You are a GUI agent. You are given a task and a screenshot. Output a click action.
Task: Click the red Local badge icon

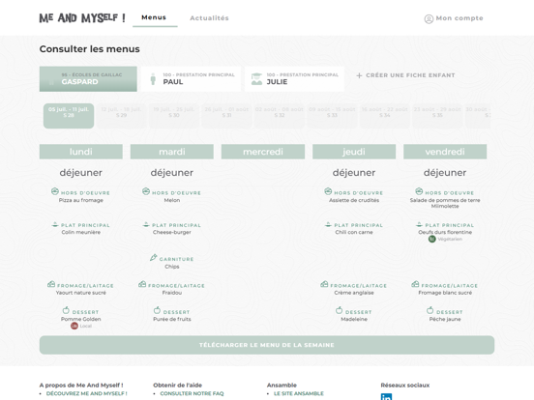74,326
